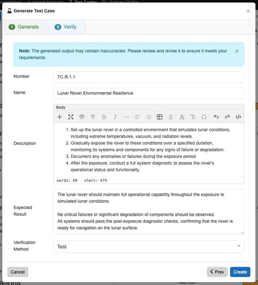Open font size tool

tap(193, 117)
